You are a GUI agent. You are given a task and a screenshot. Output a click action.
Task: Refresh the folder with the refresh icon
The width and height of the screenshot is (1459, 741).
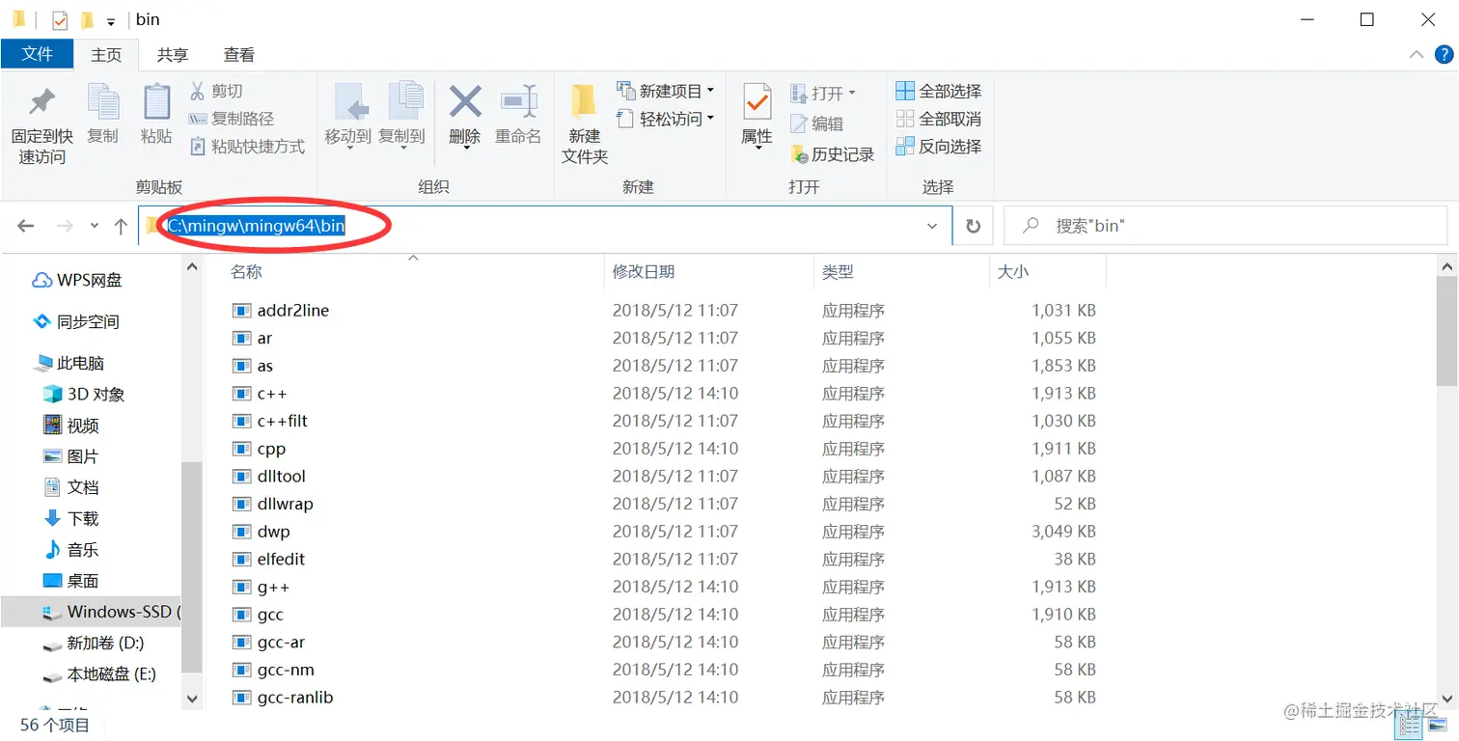pyautogui.click(x=973, y=225)
